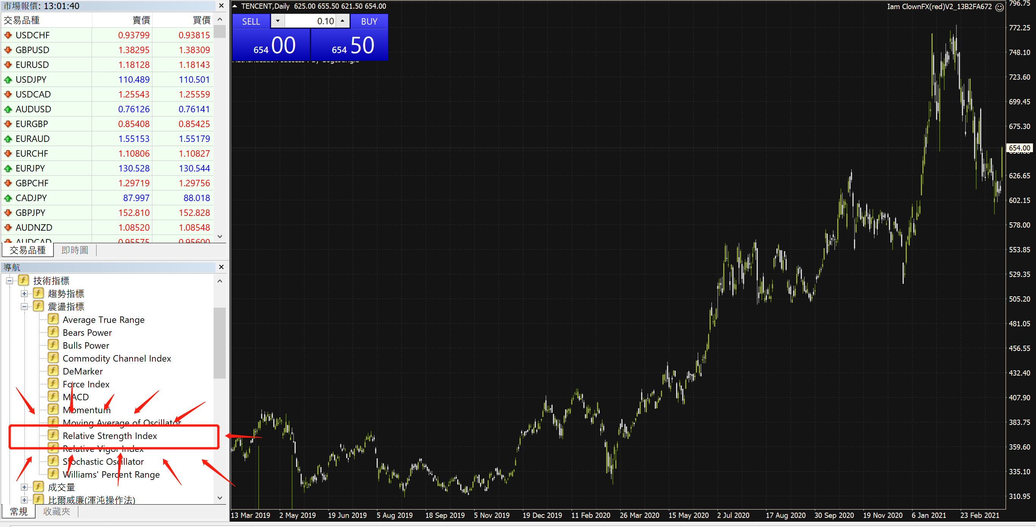
Task: Click the Commodity Channel Index indicator icon
Action: pos(53,358)
